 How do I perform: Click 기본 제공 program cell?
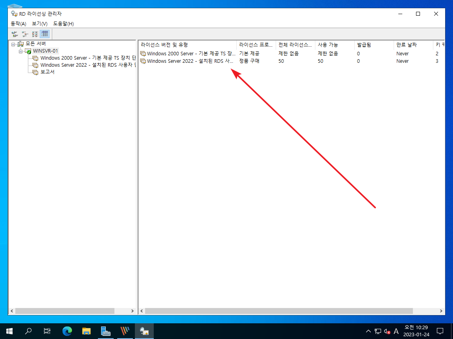pyautogui.click(x=249, y=54)
